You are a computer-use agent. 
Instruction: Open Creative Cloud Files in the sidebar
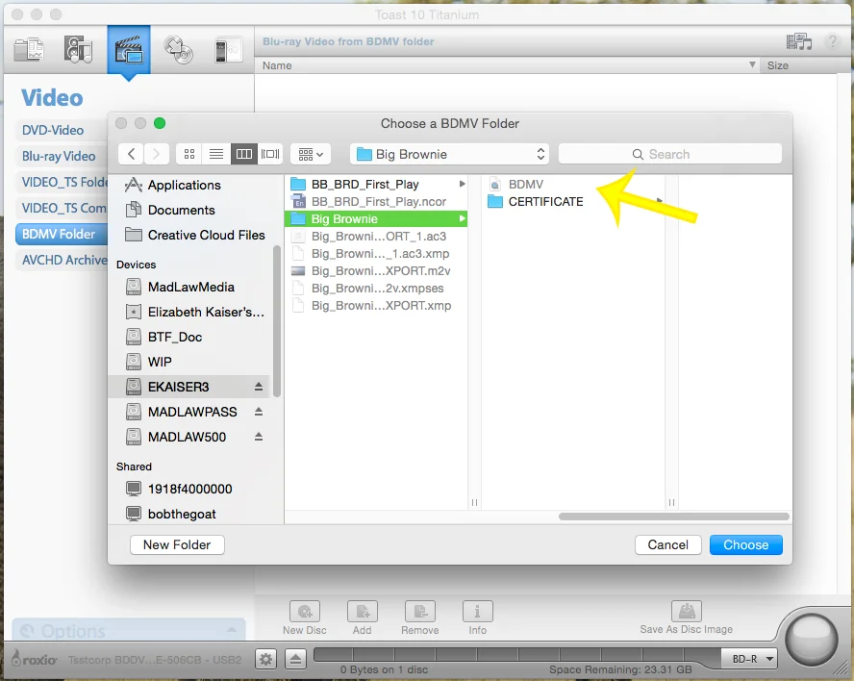[x=207, y=236]
